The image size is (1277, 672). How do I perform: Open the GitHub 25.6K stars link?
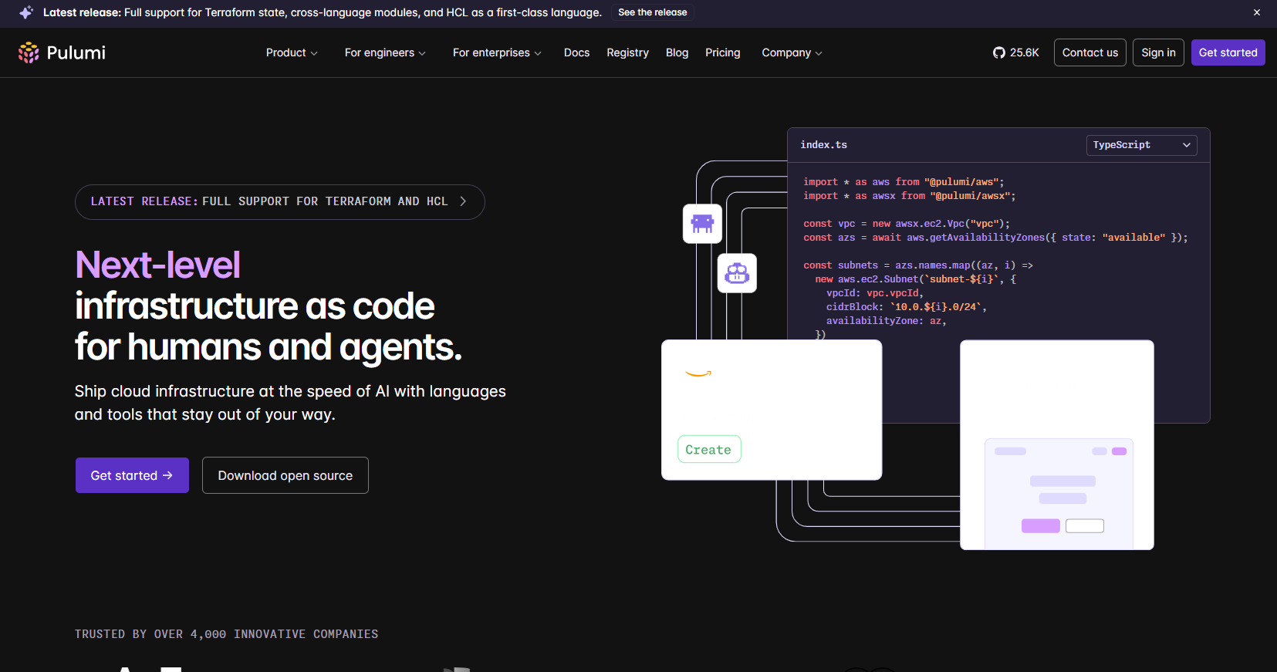[x=1015, y=52]
